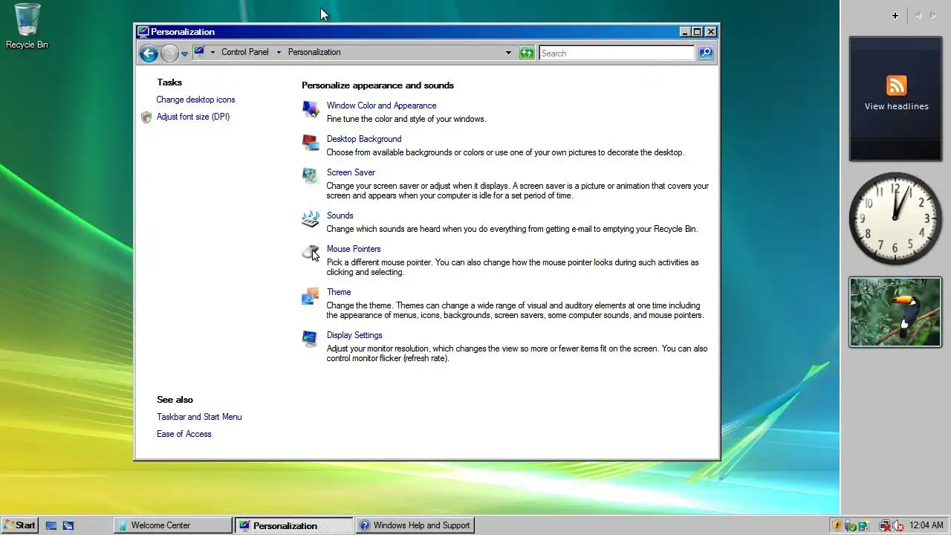Open the recent pages dropdown arrow
The width and height of the screenshot is (951, 535).
(x=184, y=53)
